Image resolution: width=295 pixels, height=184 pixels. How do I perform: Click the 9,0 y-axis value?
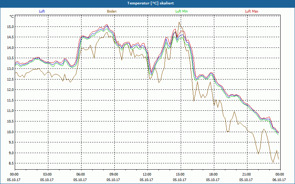[11, 153]
